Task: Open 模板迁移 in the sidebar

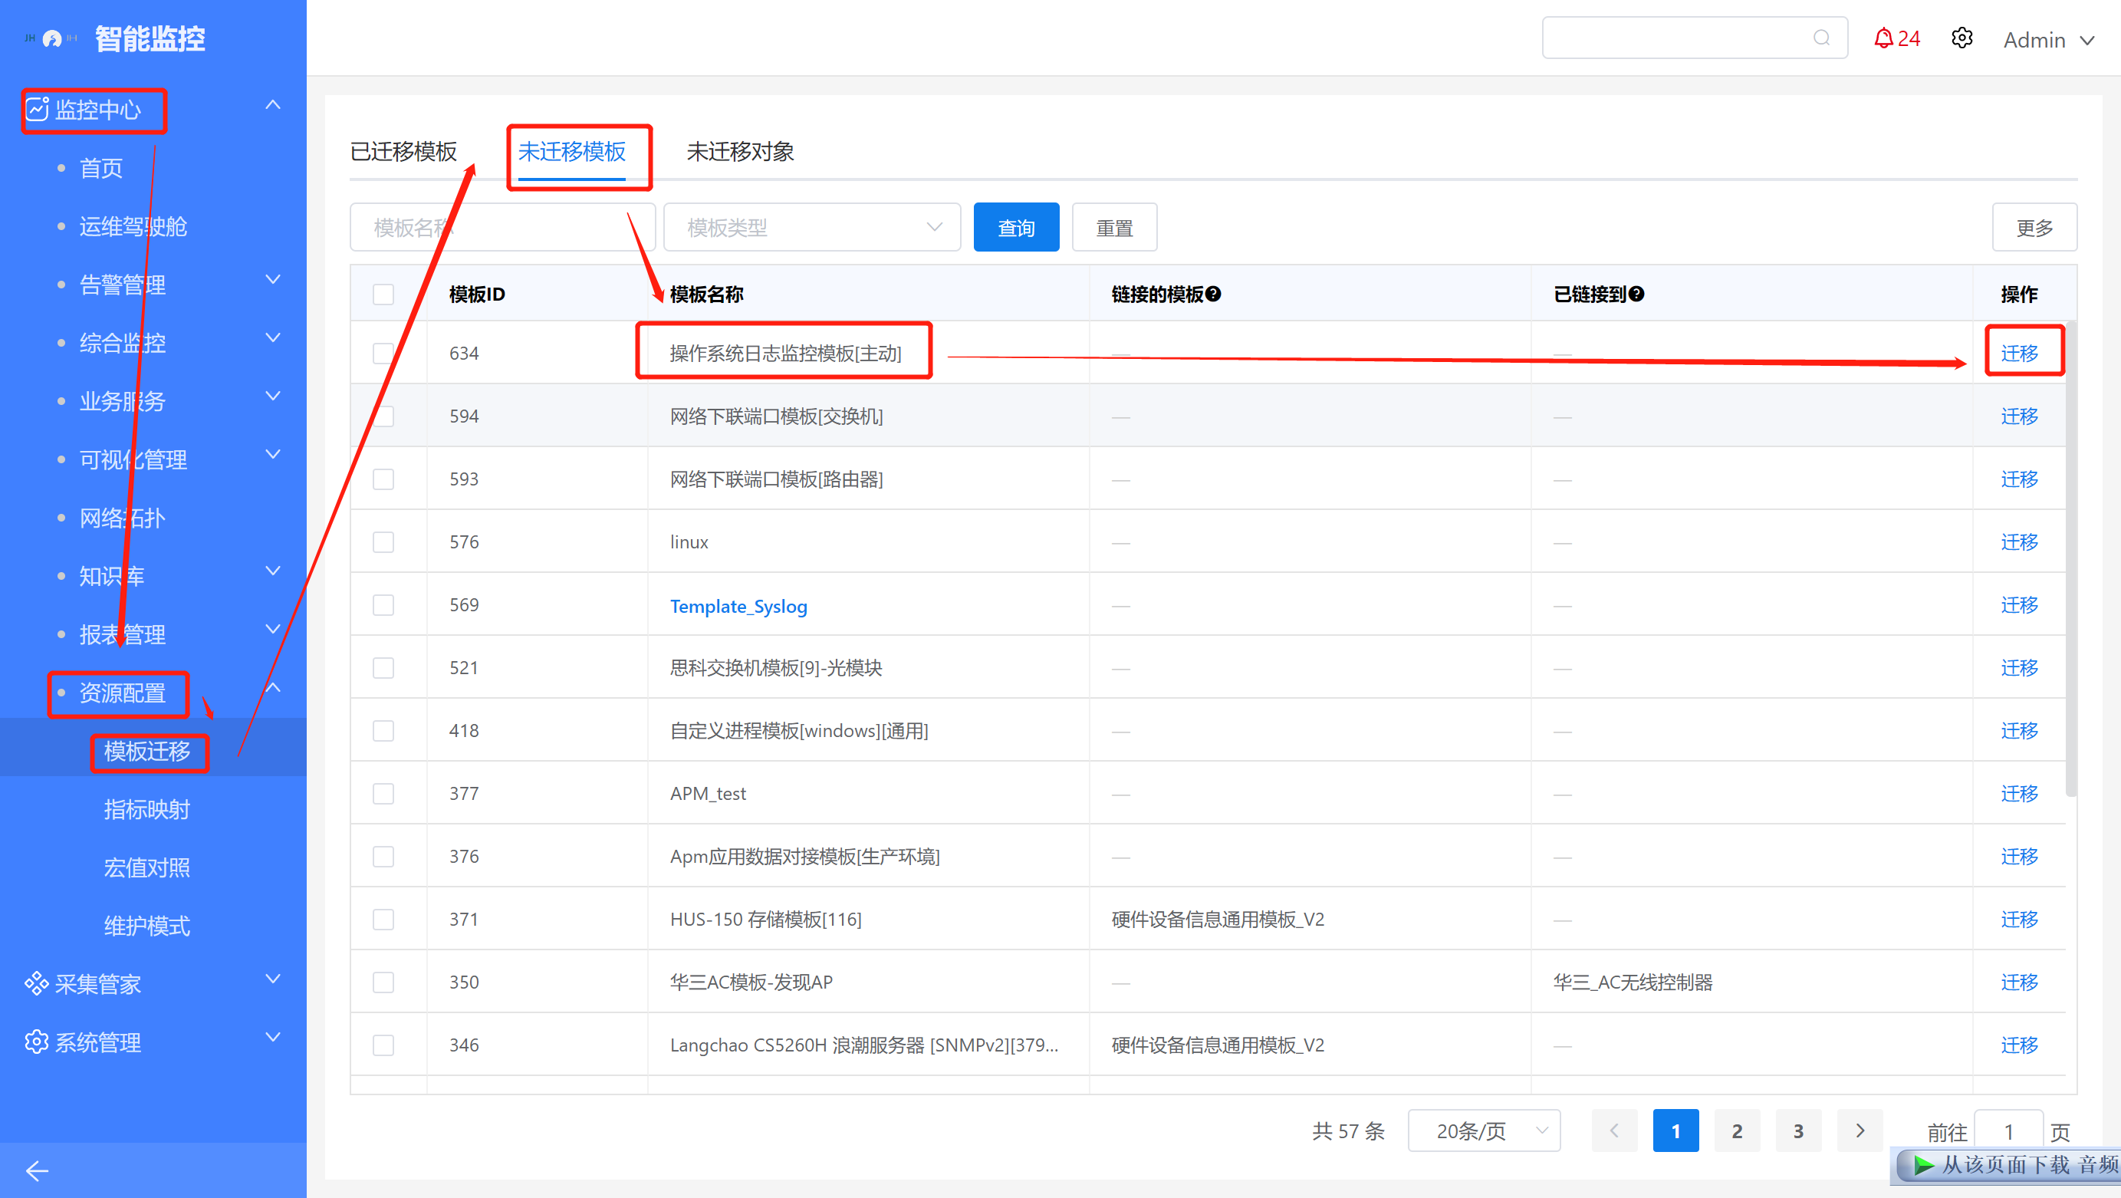Action: (147, 751)
